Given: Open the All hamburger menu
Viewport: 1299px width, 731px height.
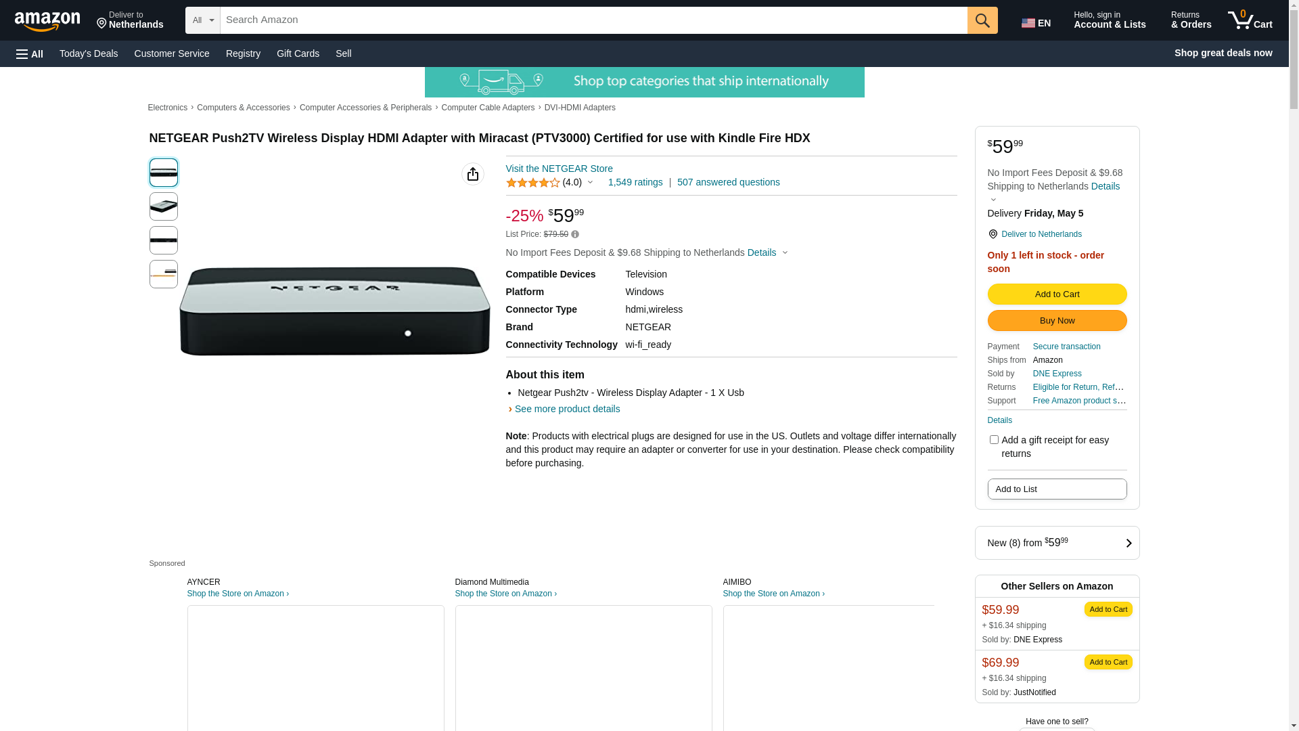Looking at the screenshot, I should 30,53.
